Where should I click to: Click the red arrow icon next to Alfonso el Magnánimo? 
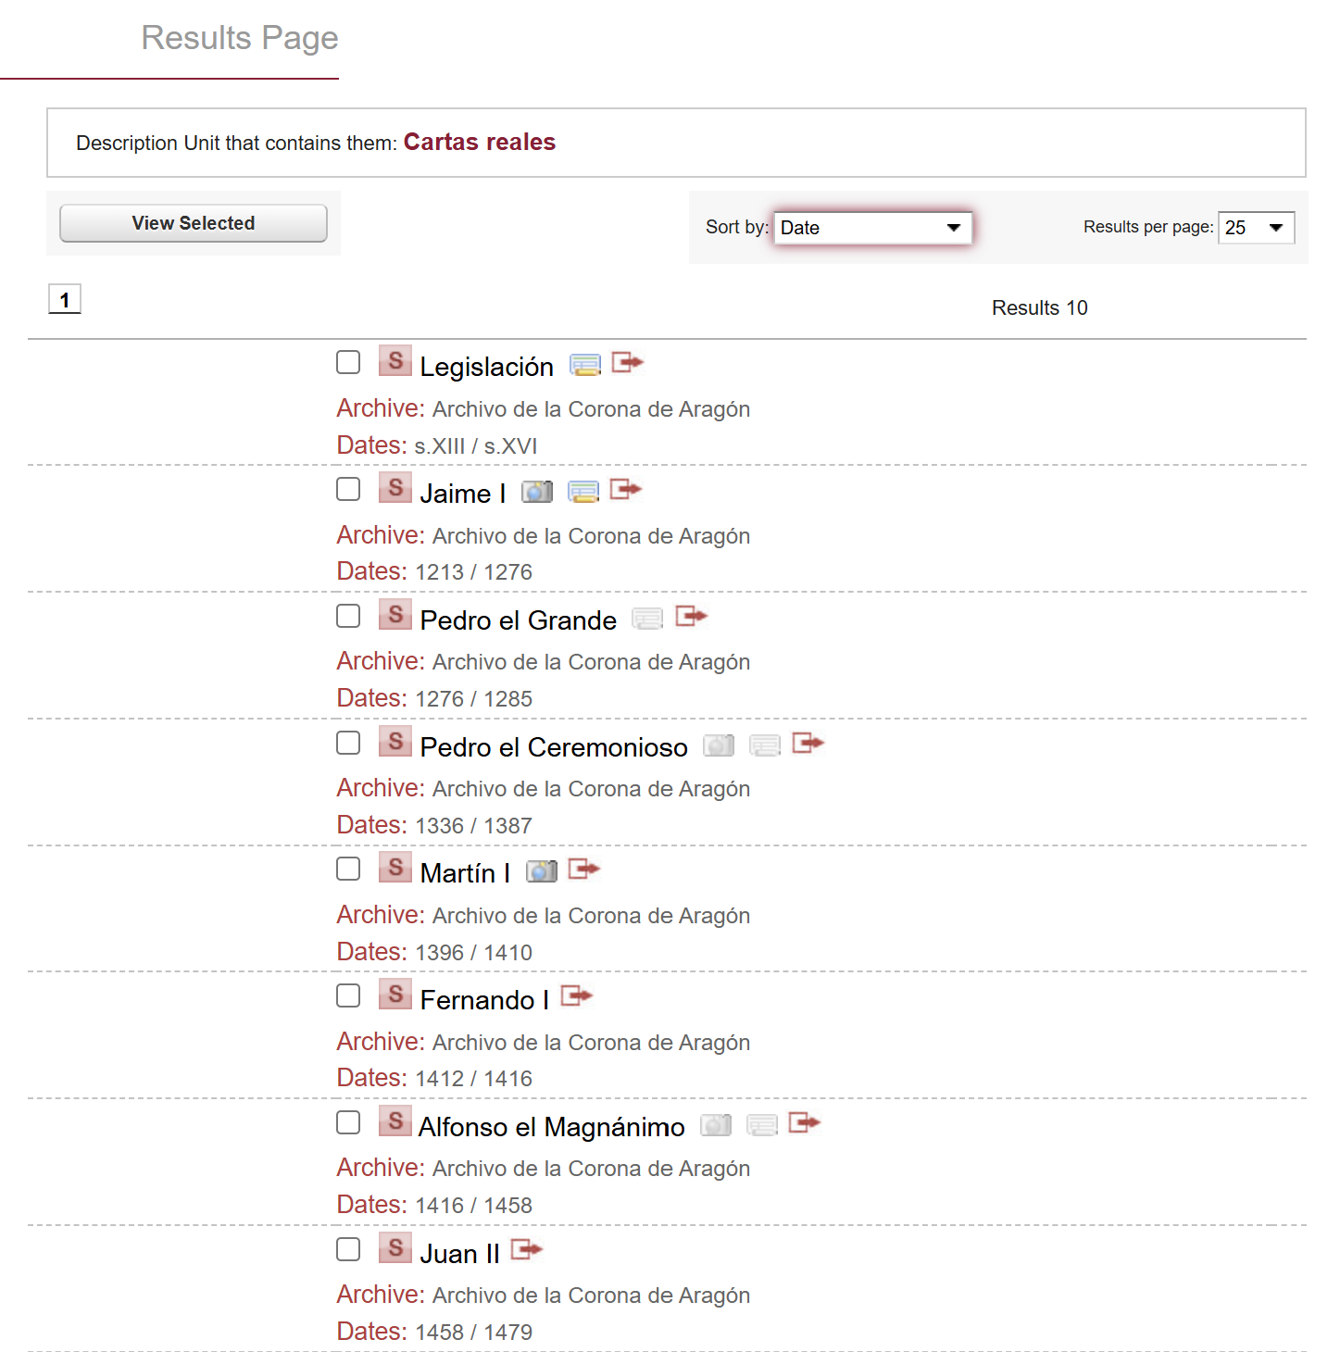click(x=804, y=1123)
